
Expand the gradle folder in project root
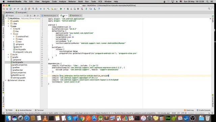(x=8, y=57)
